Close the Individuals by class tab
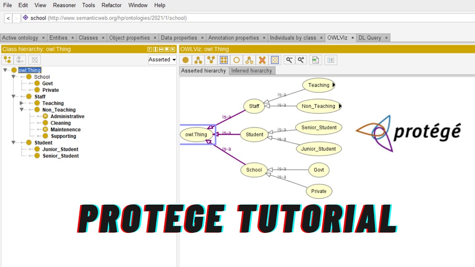The height and width of the screenshot is (267, 475). pos(321,38)
